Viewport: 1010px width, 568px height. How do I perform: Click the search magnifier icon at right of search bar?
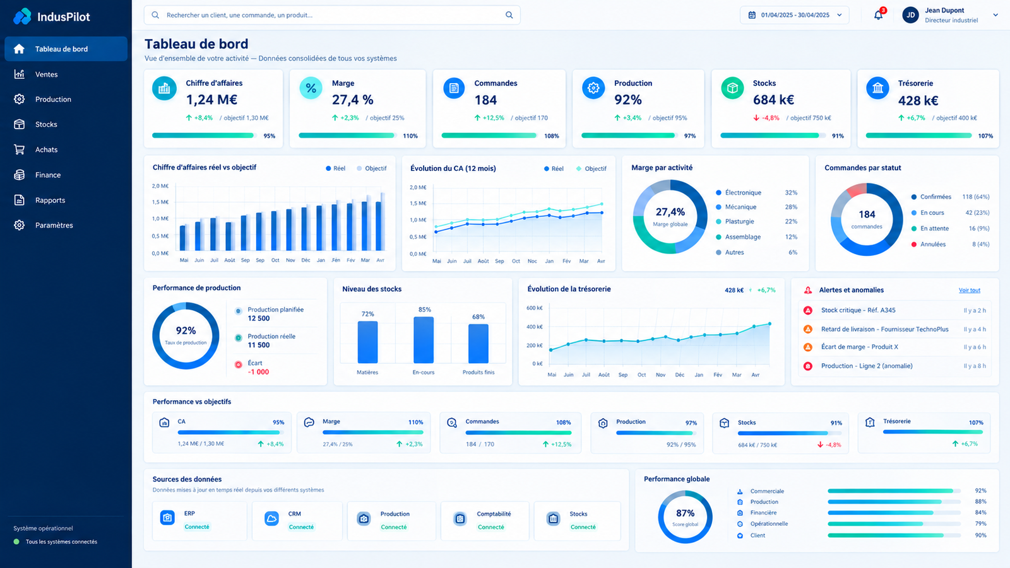pos(509,15)
